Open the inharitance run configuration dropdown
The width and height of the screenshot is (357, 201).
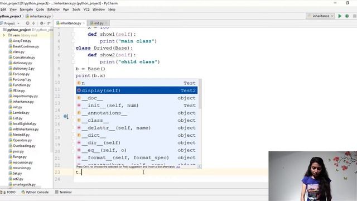[x=320, y=16]
